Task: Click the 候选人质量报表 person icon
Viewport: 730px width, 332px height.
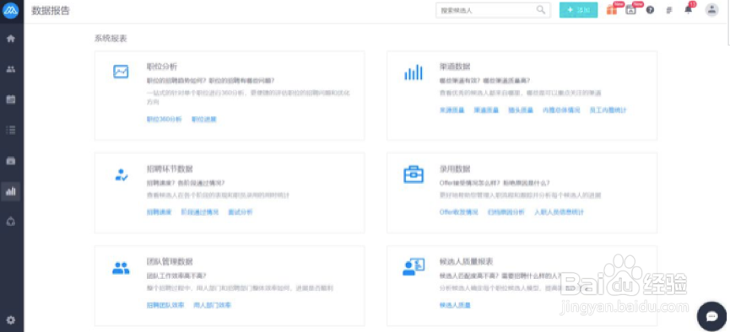Action: coord(414,267)
